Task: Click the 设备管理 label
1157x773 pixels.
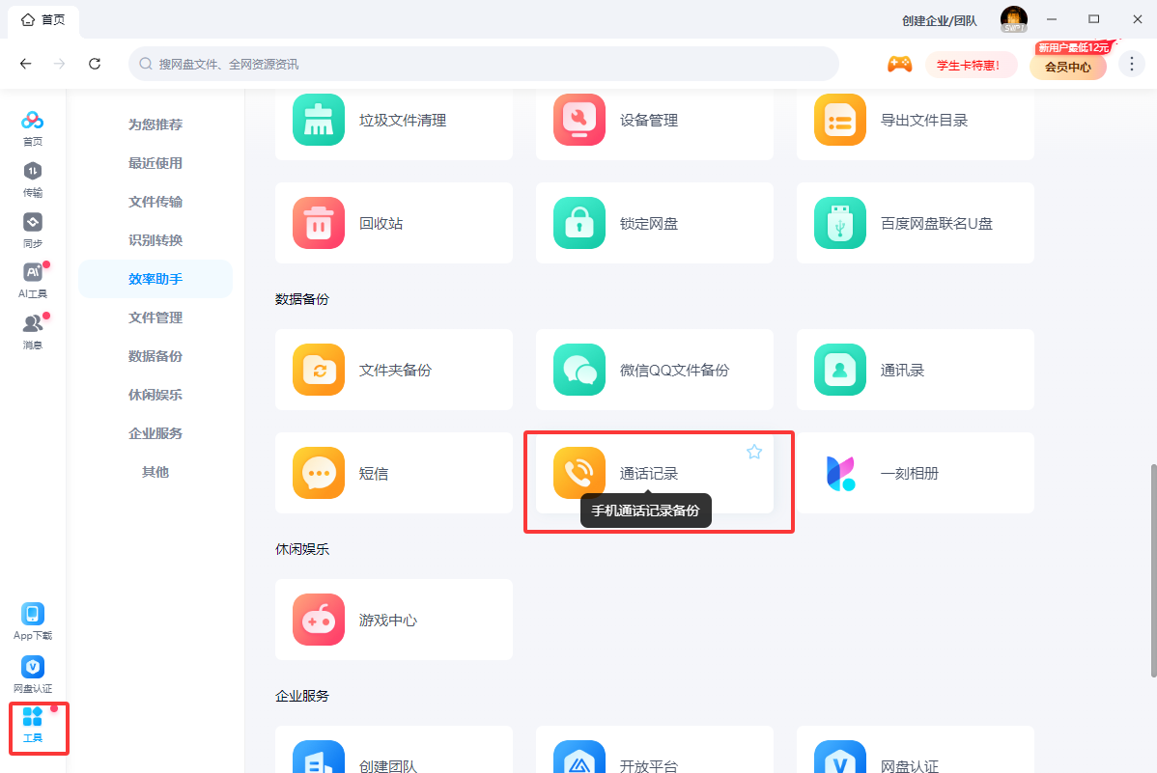Action: pos(649,121)
